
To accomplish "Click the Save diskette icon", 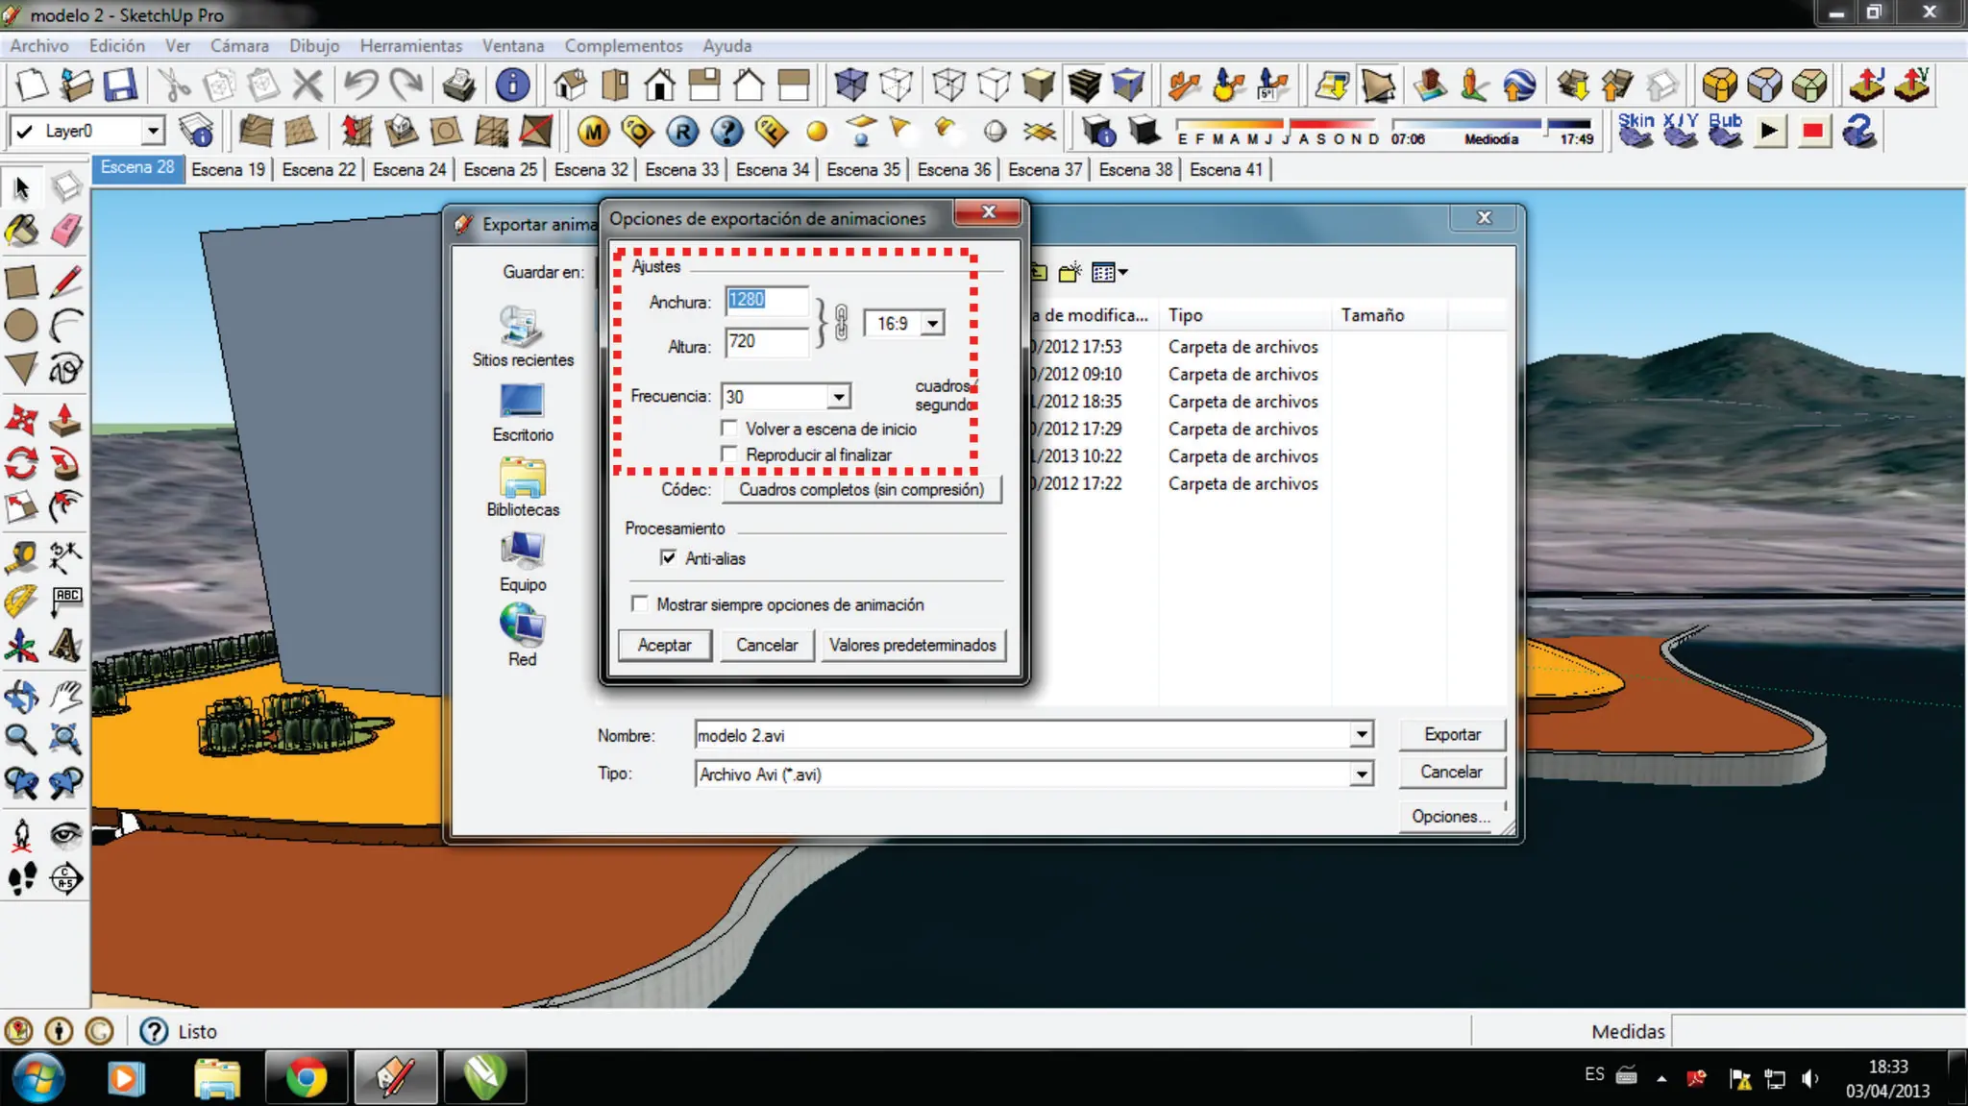I will point(121,86).
